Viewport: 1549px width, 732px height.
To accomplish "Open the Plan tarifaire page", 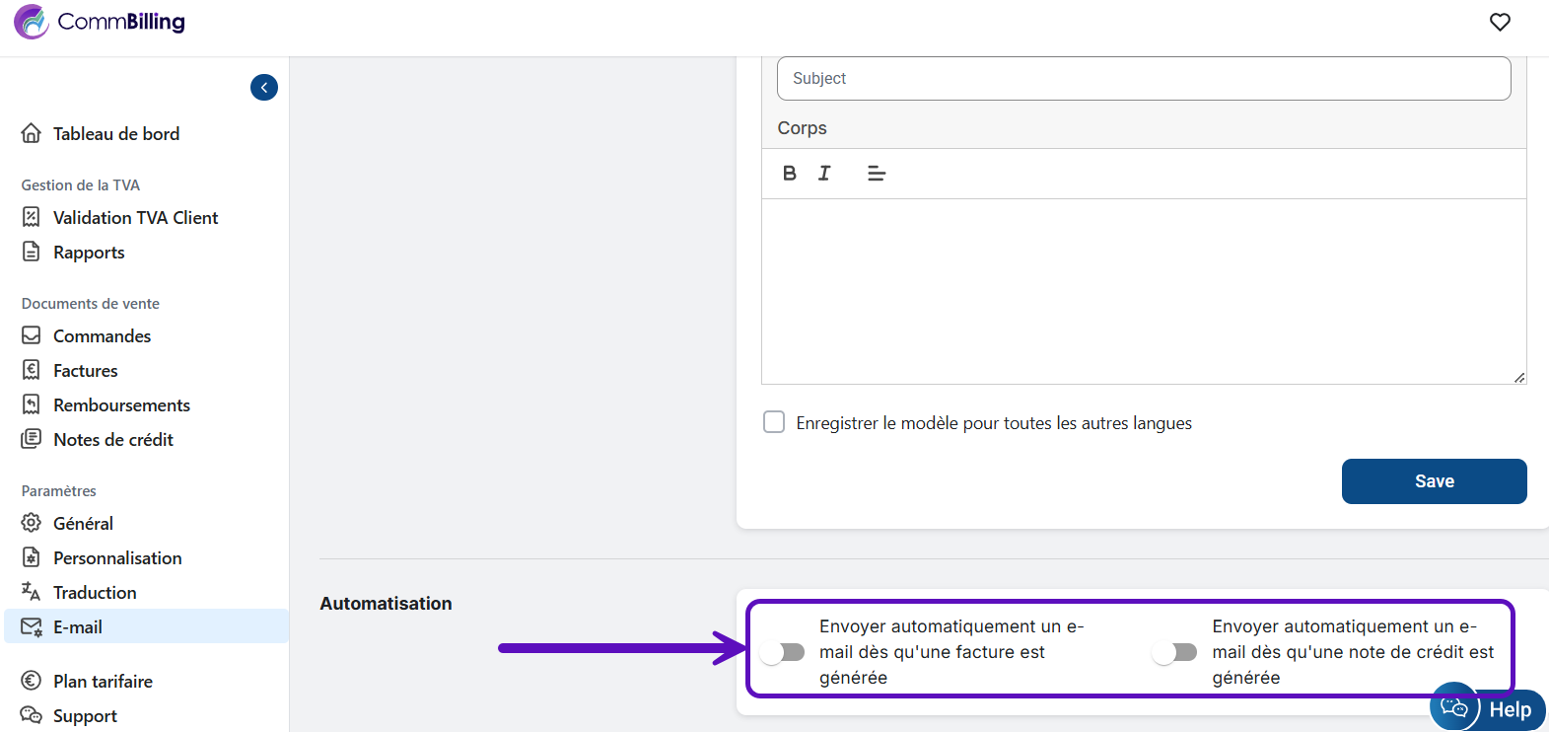I will pyautogui.click(x=103, y=682).
